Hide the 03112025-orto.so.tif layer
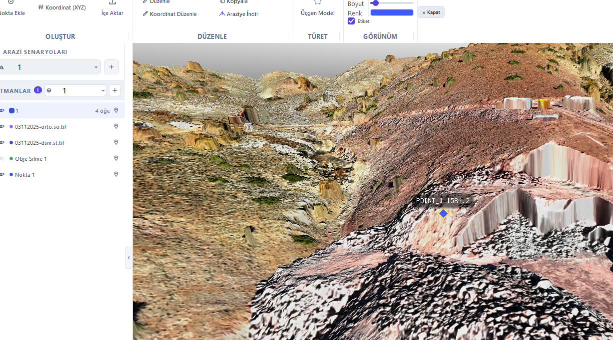 (2, 127)
